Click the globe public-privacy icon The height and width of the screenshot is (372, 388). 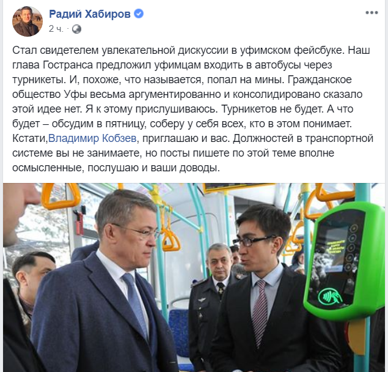pos(76,29)
